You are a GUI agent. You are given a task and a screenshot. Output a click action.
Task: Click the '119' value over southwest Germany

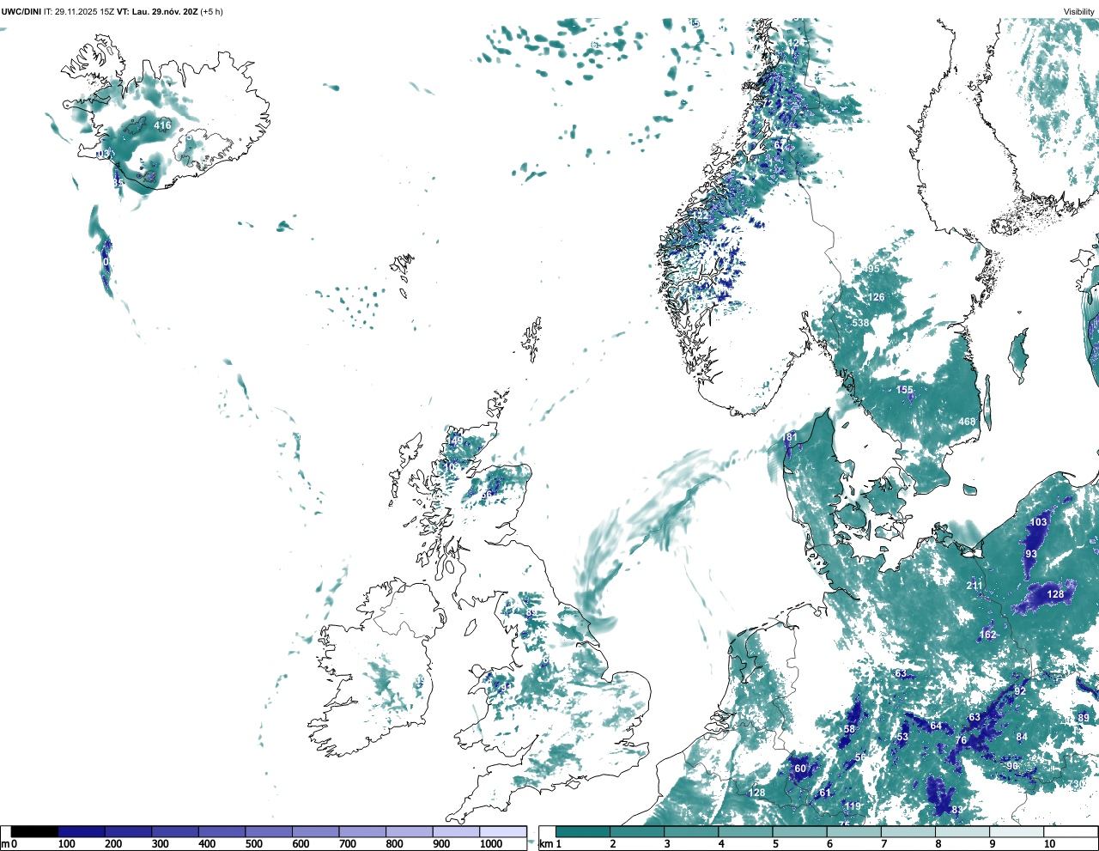(x=853, y=806)
